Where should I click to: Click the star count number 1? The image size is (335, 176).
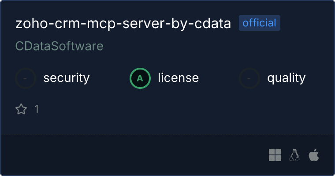[37, 109]
